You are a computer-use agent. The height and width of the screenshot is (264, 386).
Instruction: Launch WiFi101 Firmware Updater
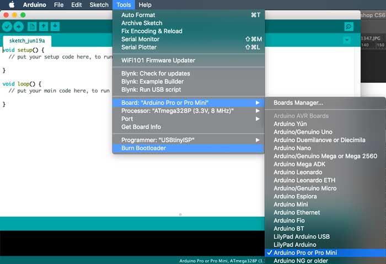(x=189, y=60)
